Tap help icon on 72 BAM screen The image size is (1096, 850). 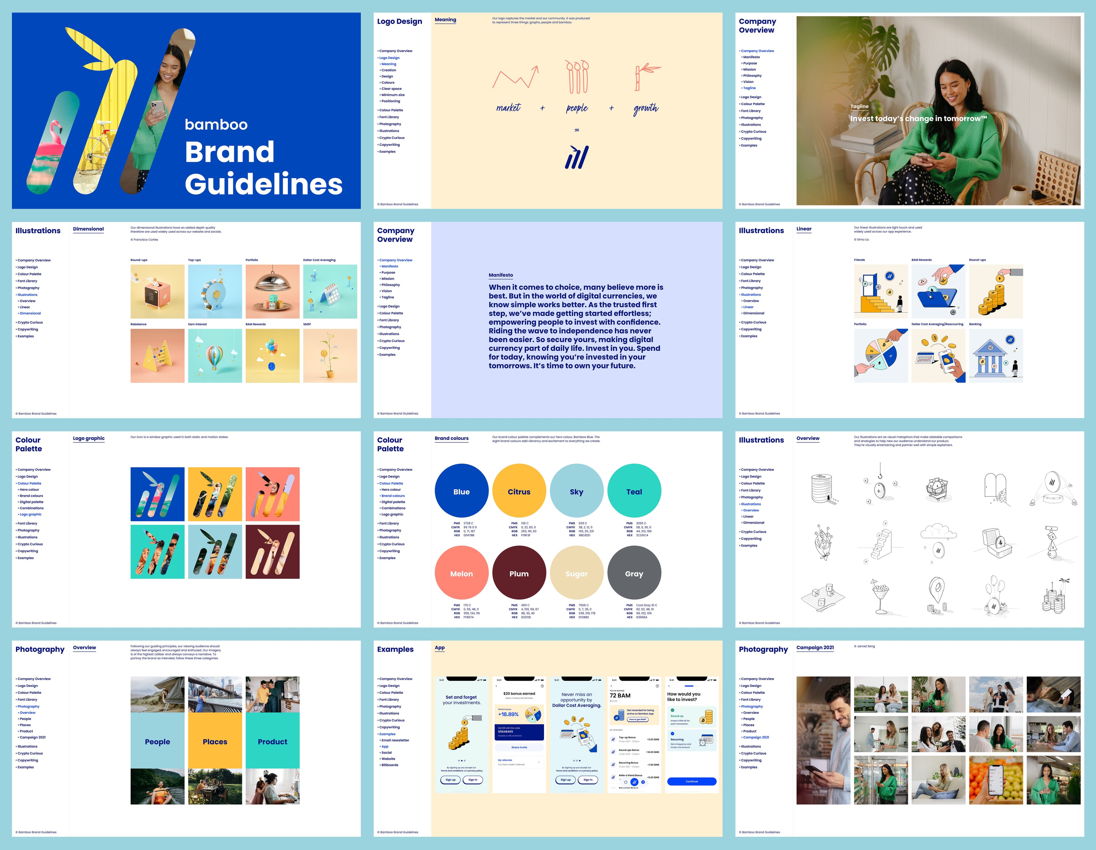click(657, 686)
